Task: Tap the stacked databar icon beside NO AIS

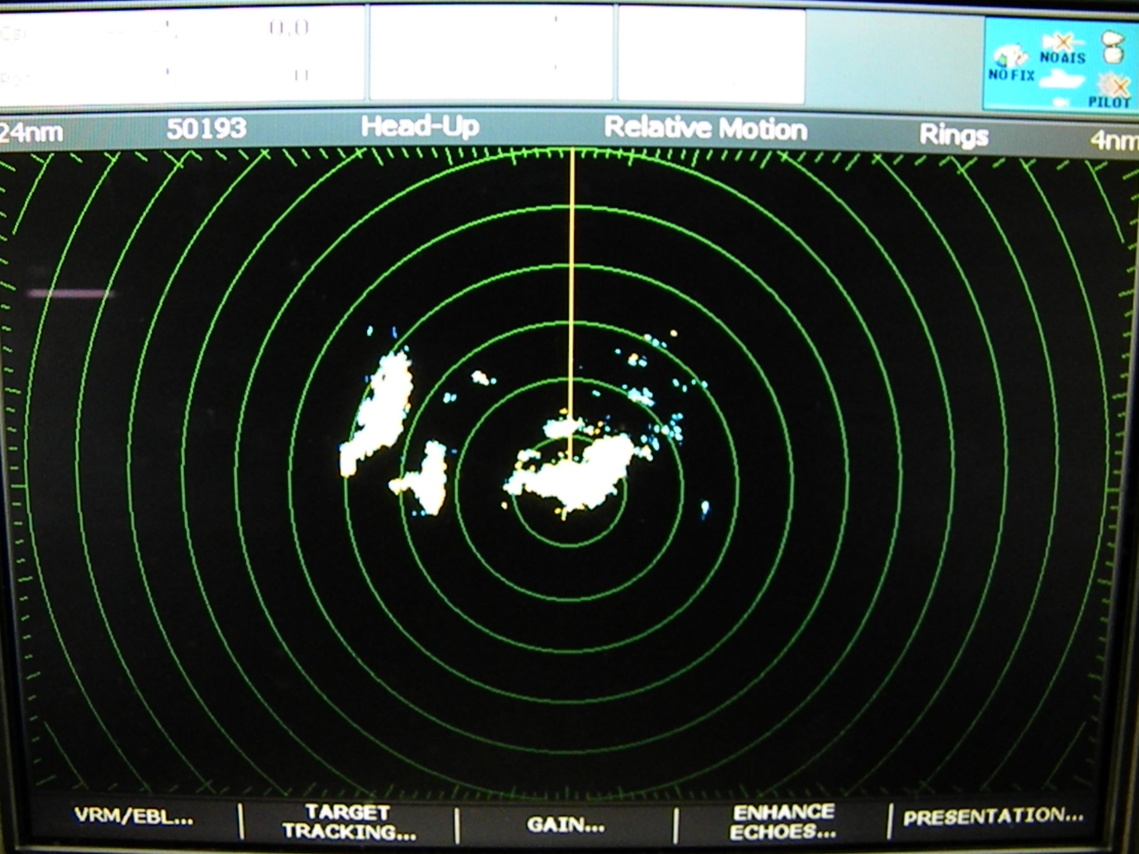Action: [1112, 47]
